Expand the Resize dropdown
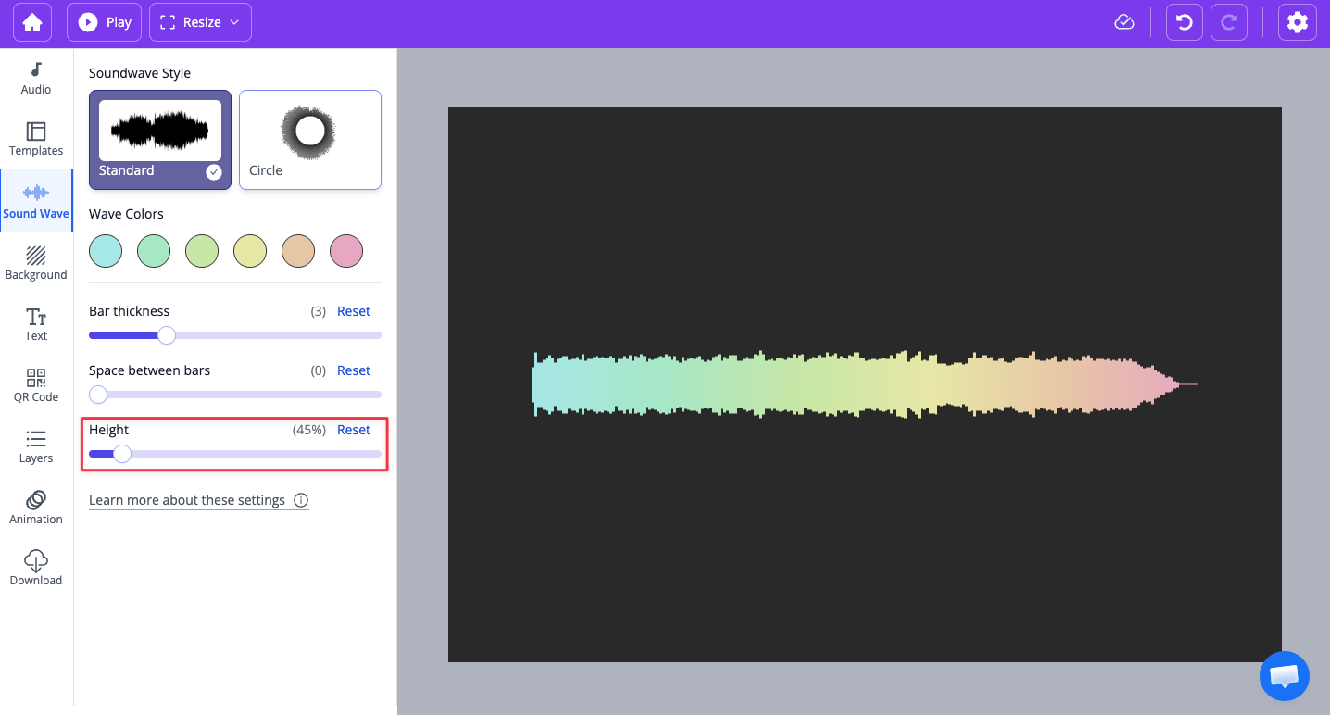 [200, 22]
